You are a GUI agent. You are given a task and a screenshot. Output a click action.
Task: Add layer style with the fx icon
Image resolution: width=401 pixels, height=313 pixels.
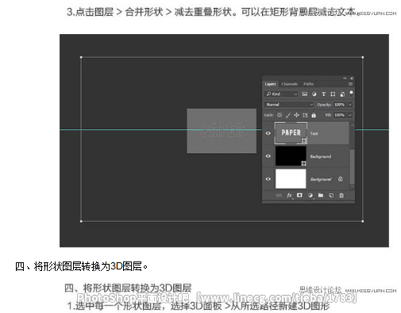coord(290,196)
